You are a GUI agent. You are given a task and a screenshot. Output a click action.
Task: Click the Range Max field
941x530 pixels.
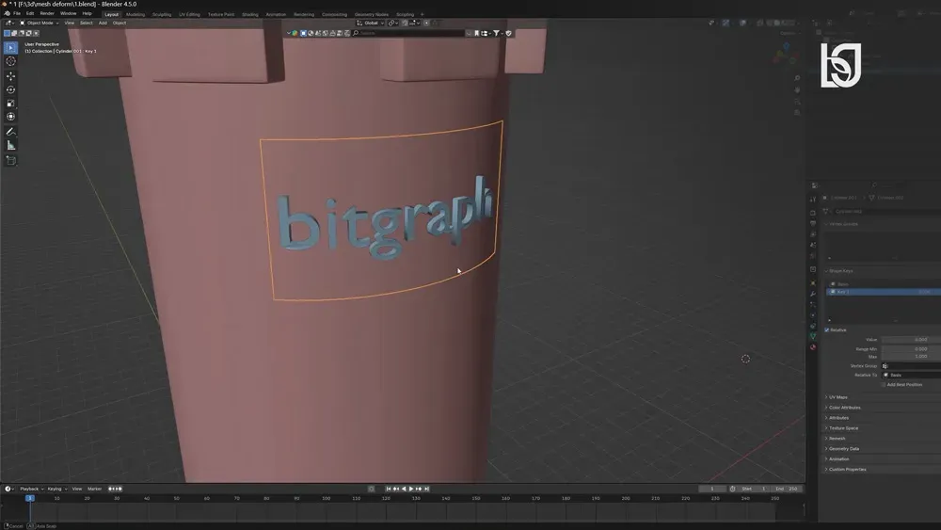[x=911, y=357]
